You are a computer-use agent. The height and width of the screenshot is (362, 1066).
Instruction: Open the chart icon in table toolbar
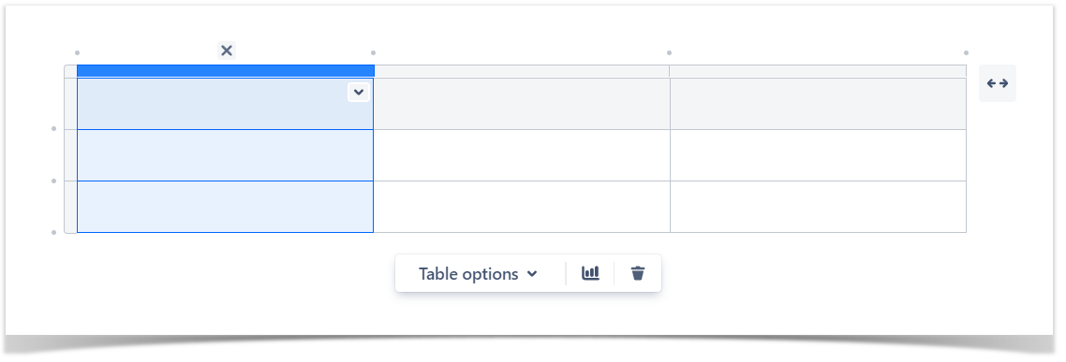coord(590,273)
